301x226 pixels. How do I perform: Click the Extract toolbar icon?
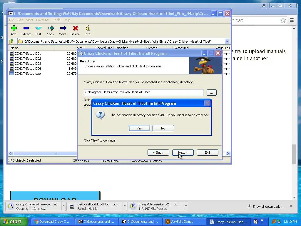pyautogui.click(x=26, y=31)
